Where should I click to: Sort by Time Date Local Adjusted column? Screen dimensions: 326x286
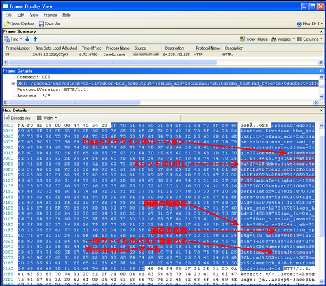click(56, 48)
